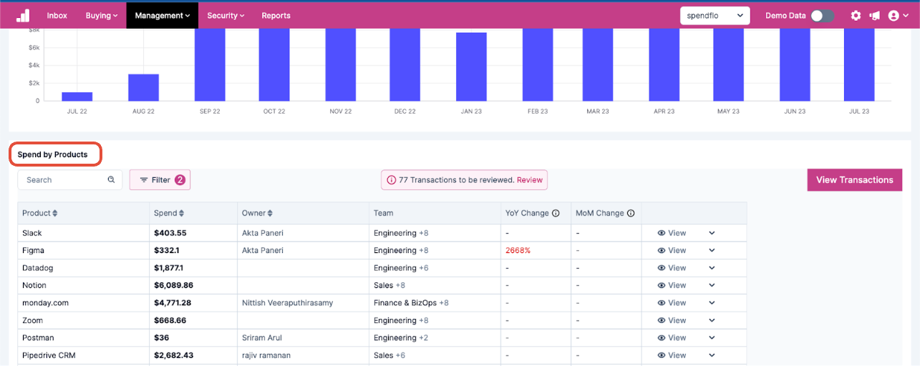Open the Management menu

[163, 15]
